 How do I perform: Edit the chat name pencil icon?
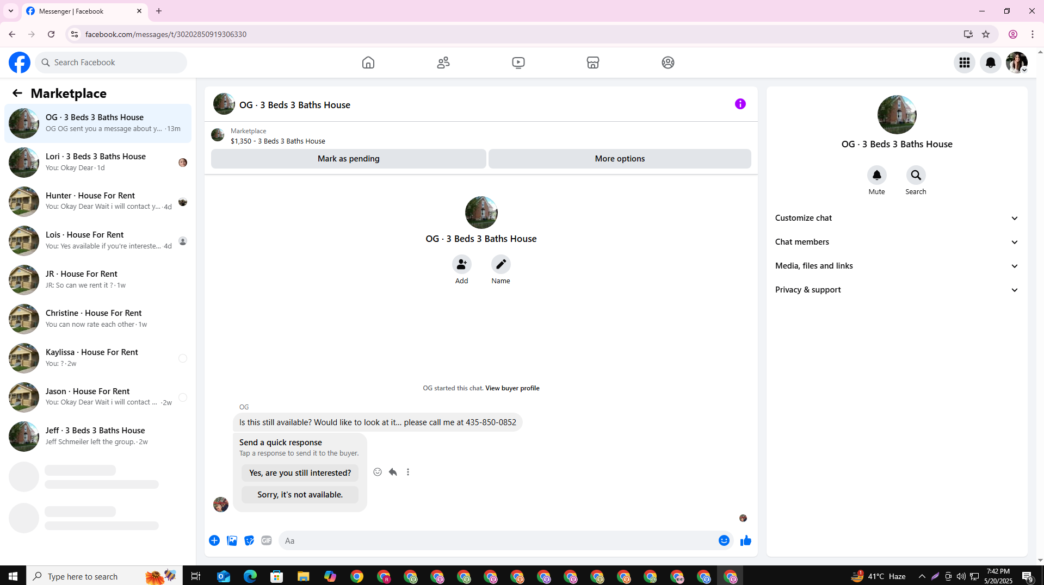tap(501, 264)
